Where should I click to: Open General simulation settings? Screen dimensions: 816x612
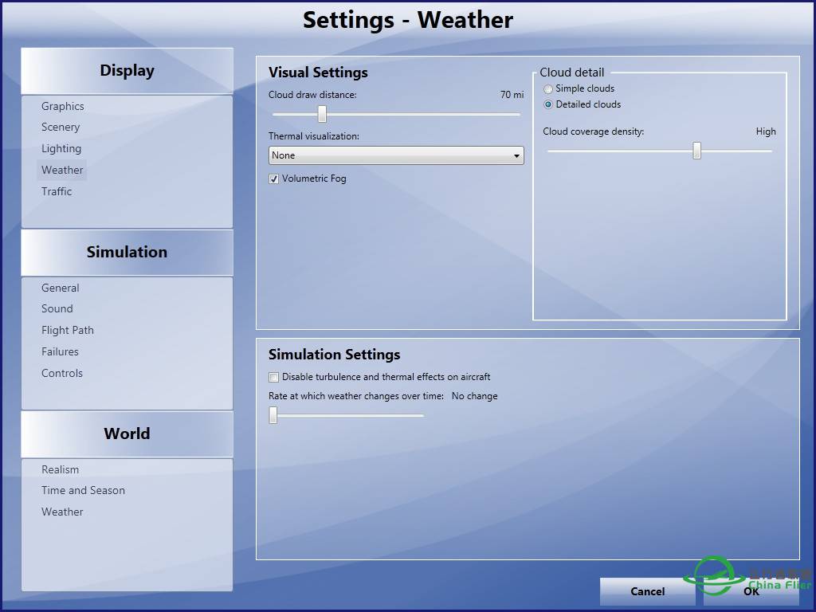(x=61, y=288)
